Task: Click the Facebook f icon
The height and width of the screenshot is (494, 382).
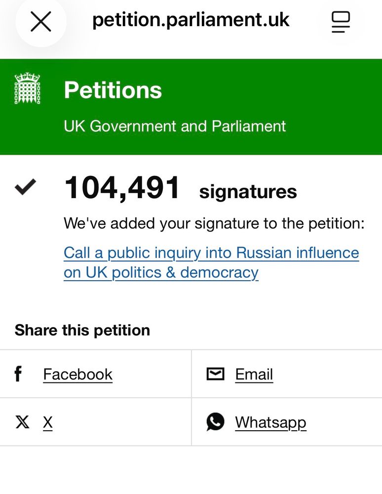Action: coord(18,374)
